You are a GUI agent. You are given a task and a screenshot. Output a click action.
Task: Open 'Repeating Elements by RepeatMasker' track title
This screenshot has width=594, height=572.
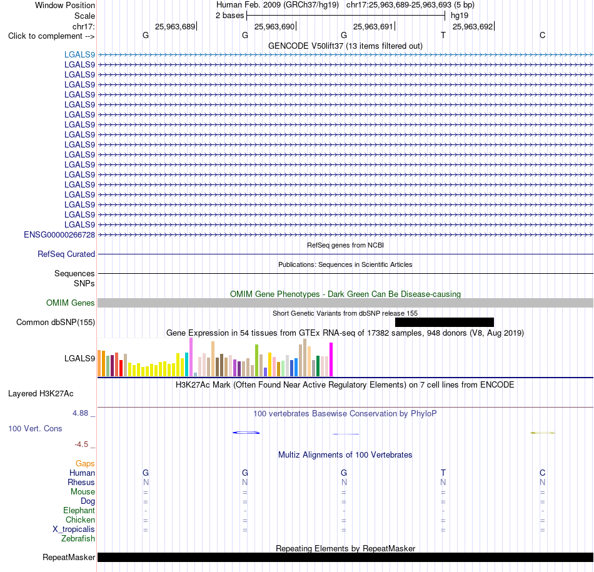pos(345,548)
